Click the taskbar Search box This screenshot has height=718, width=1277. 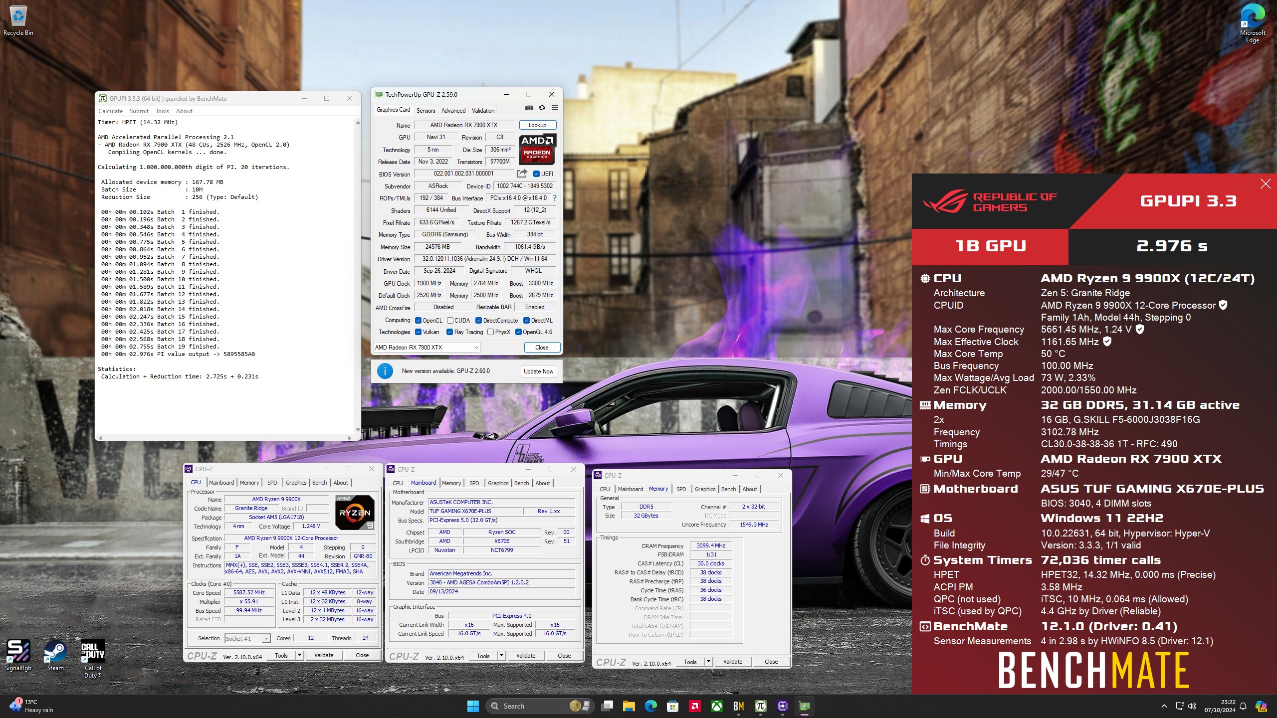(x=540, y=706)
